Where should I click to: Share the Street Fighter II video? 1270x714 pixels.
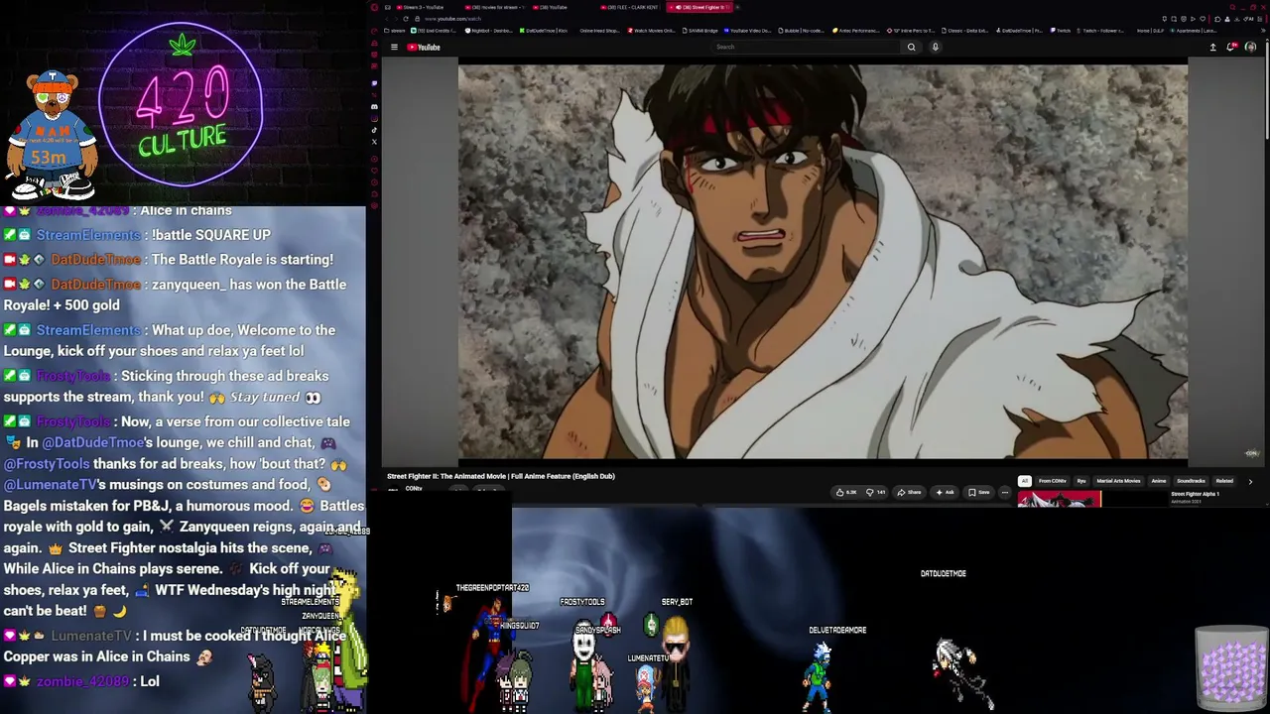point(909,492)
